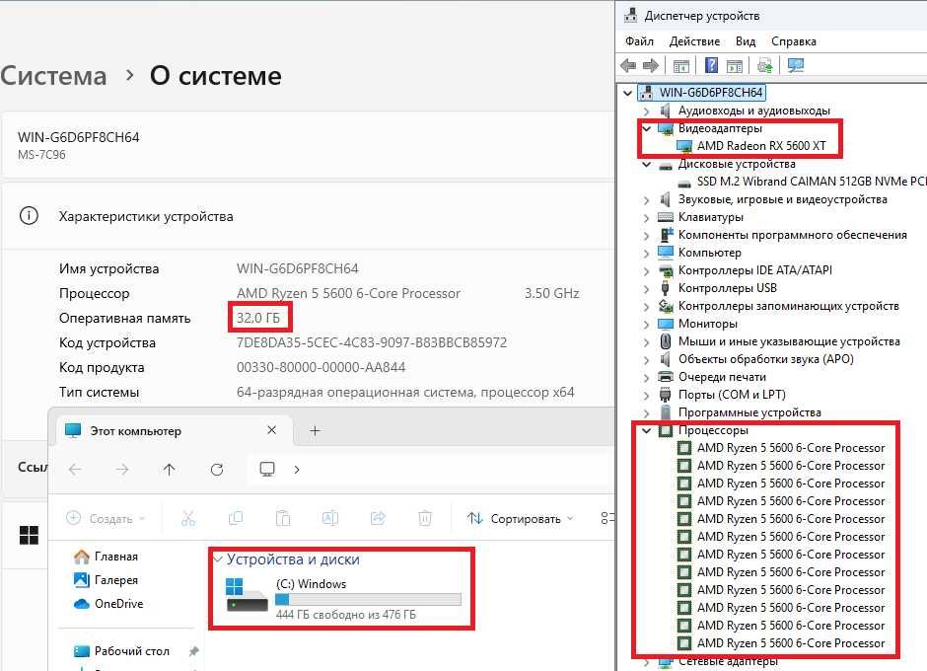The height and width of the screenshot is (671, 927).
Task: Click the Forward arrow in Device Manager toolbar
Action: click(x=650, y=66)
